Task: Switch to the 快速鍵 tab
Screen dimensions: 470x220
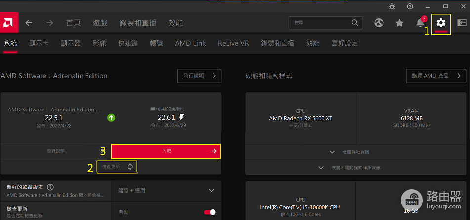Action: 128,43
